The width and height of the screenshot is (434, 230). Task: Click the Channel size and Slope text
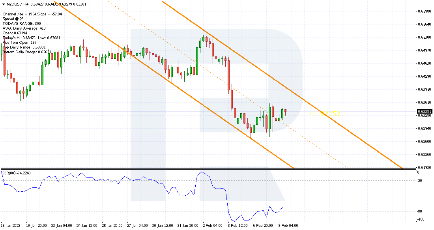(x=32, y=14)
